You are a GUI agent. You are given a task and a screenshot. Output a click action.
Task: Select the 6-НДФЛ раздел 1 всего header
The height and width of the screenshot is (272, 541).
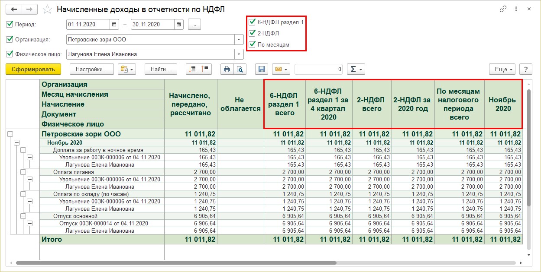pyautogui.click(x=284, y=104)
